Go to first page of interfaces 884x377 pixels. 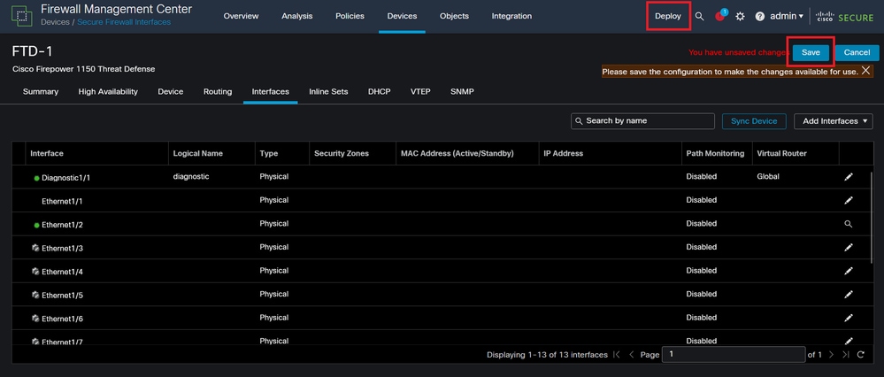coord(617,355)
